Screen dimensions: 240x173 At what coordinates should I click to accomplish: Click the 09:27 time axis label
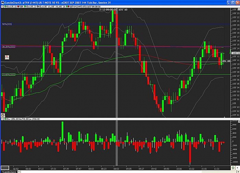click(x=141, y=169)
